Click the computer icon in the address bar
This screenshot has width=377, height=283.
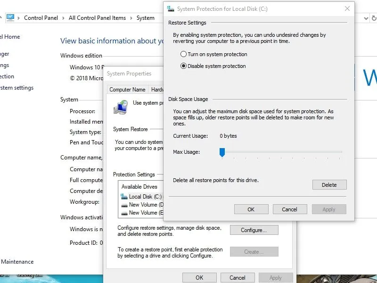click(10, 17)
